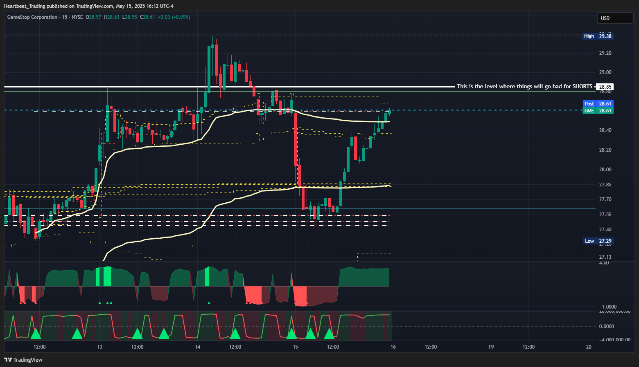Click the 27.40 price axis label
Screen dimensions: 639x367
tap(605, 230)
